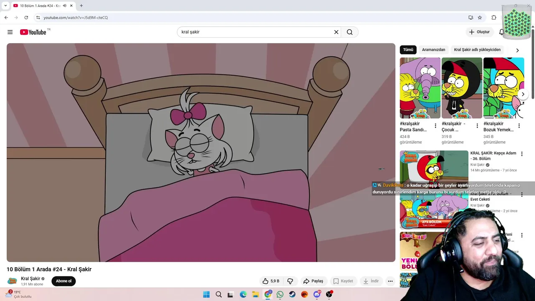Switch to Chrome on the taskbar
The image size is (535, 301).
(268, 294)
